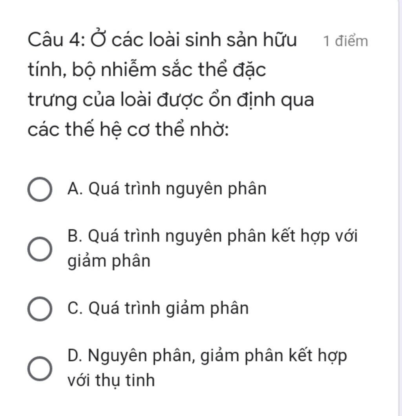Click the '1 điểm' points label
The width and height of the screenshot is (402, 416).
345,41
